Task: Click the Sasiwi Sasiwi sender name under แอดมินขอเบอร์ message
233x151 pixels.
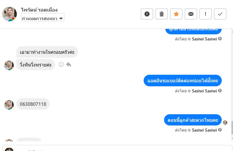Action: (204, 91)
